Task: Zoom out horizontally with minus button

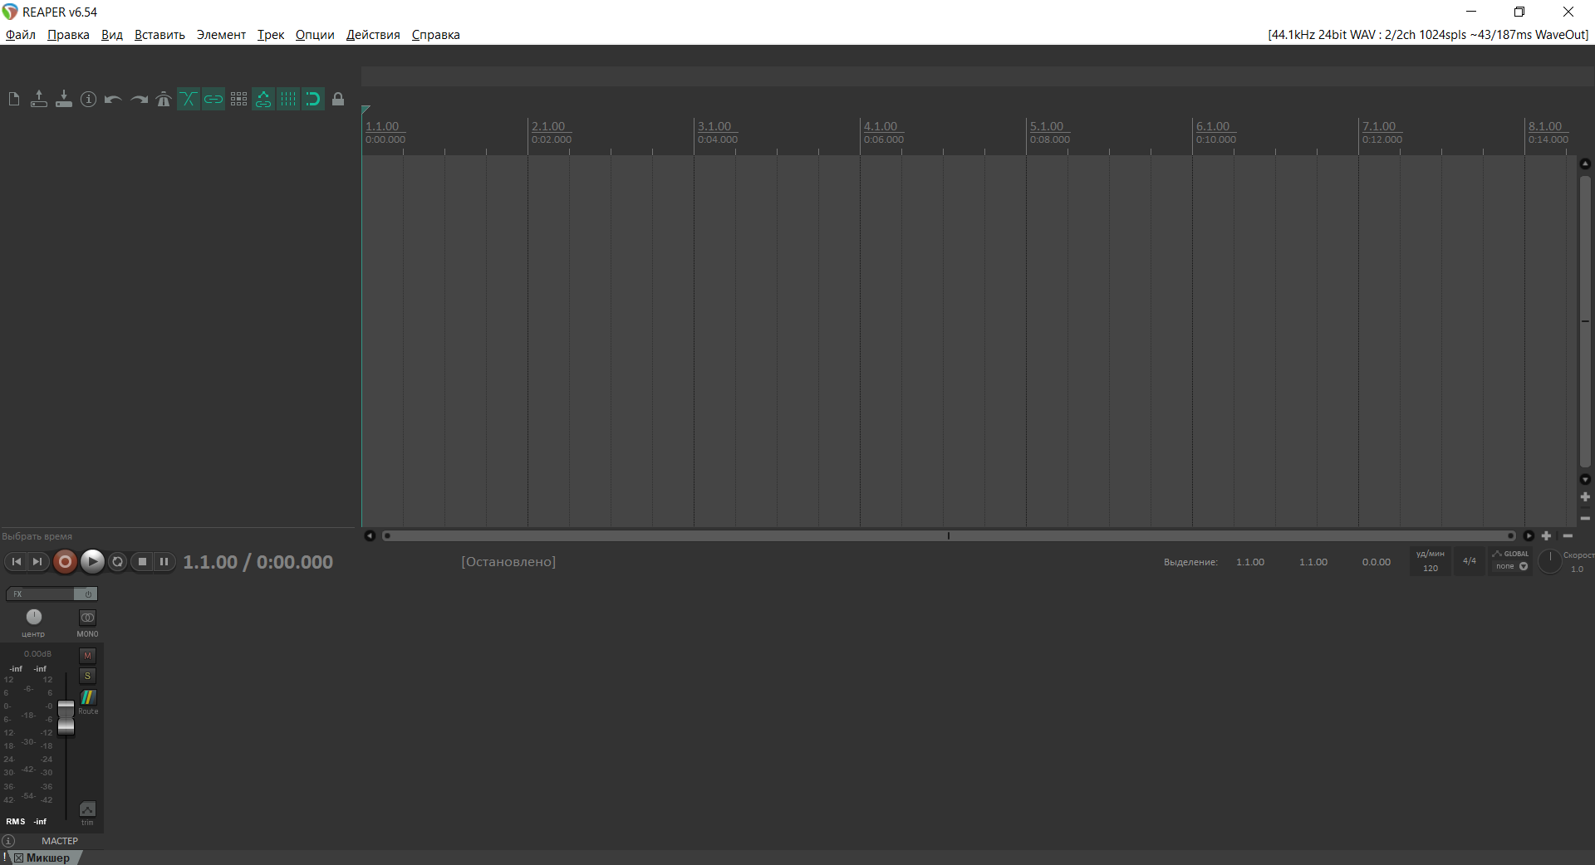Action: 1568,536
